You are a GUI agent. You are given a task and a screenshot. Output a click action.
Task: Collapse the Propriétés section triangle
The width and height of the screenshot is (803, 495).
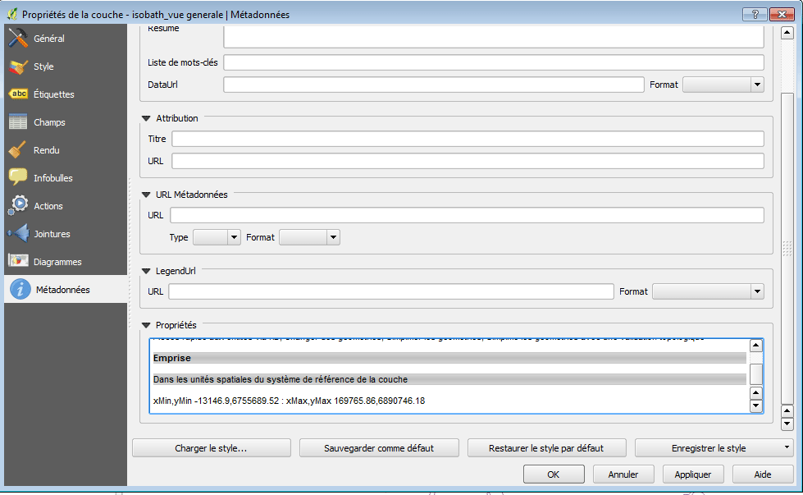pyautogui.click(x=147, y=326)
